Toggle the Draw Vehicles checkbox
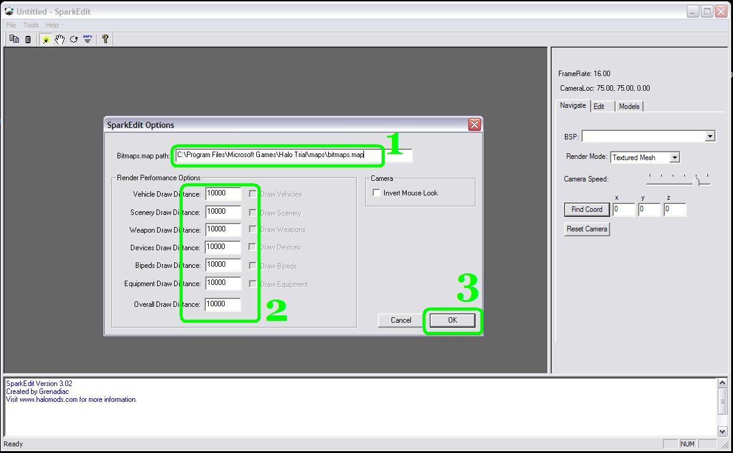 tap(253, 194)
